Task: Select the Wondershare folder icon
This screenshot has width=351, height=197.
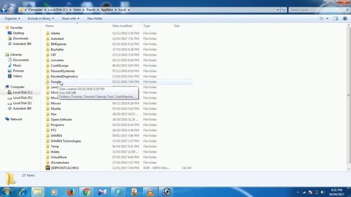Action: click(x=48, y=163)
